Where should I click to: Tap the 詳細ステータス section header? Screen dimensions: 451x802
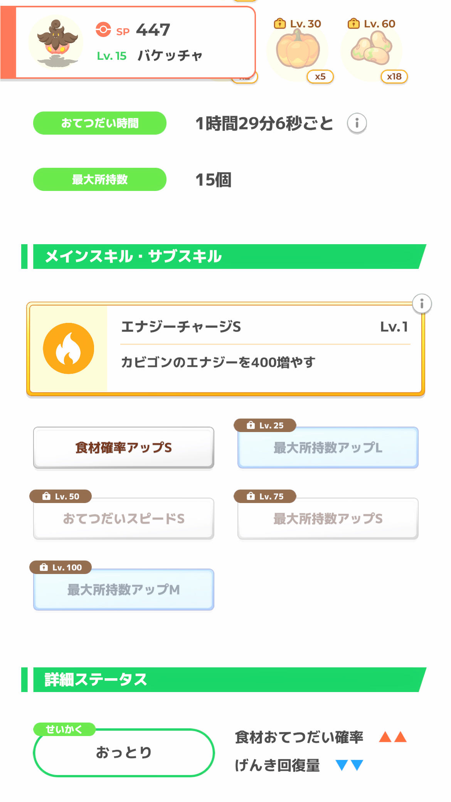click(224, 680)
